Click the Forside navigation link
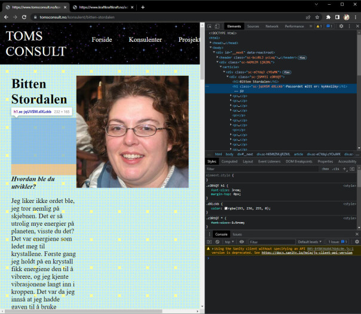361x314 pixels. (x=102, y=39)
